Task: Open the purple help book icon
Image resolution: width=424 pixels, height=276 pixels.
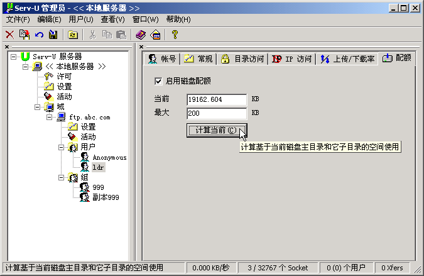Action: tap(141, 35)
